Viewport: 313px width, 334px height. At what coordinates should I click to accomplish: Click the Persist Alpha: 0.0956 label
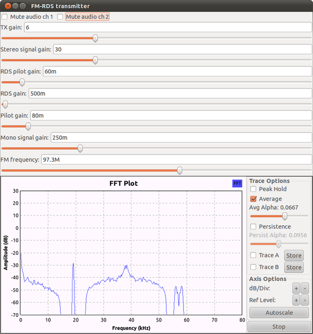pyautogui.click(x=278, y=235)
